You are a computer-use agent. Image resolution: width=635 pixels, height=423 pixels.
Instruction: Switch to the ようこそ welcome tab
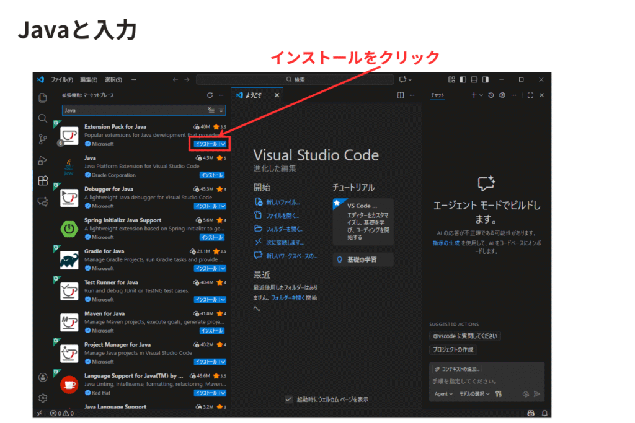click(253, 95)
